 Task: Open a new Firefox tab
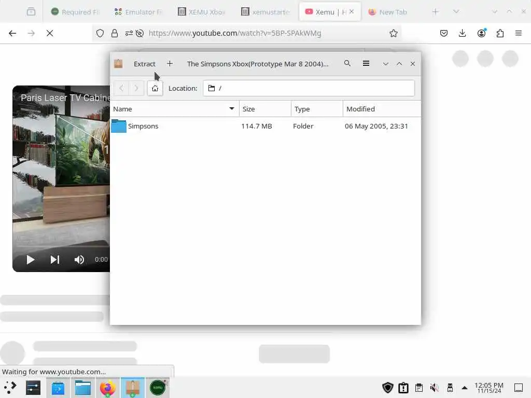click(x=435, y=12)
